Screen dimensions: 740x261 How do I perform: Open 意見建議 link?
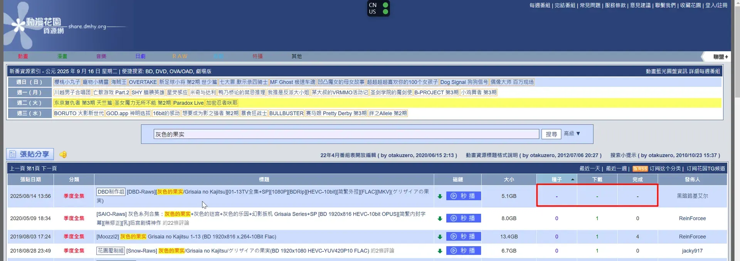[x=640, y=5]
